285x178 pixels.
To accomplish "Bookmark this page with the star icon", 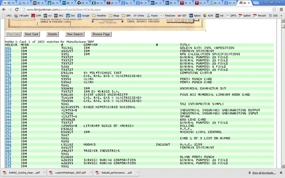I will [274, 9].
